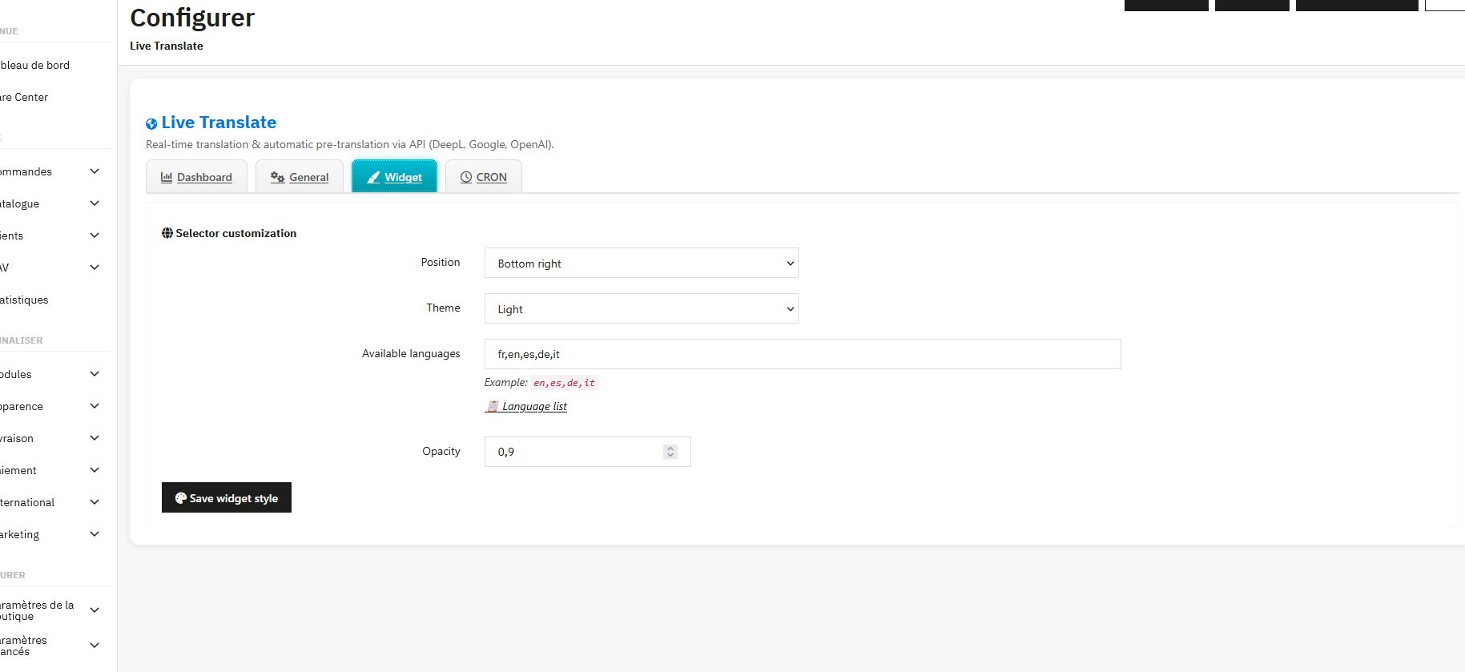Click the chart icon on Dashboard tab
The height and width of the screenshot is (672, 1465).
[167, 177]
